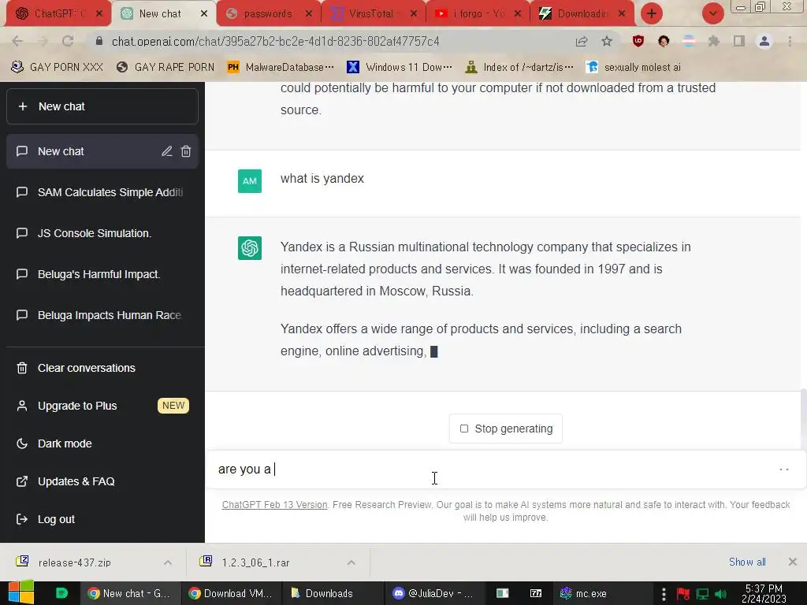Click the + New chat button
807x605 pixels.
pos(102,106)
